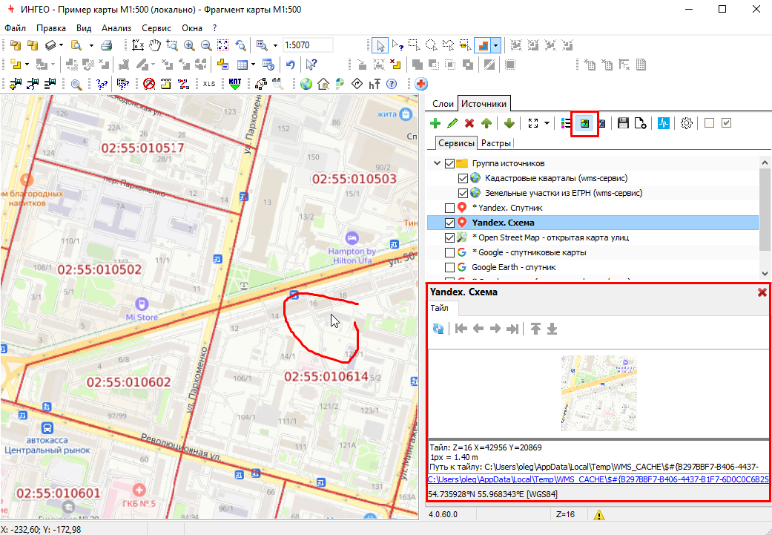Select the hand pan tool
The width and height of the screenshot is (772, 535).
(154, 45)
